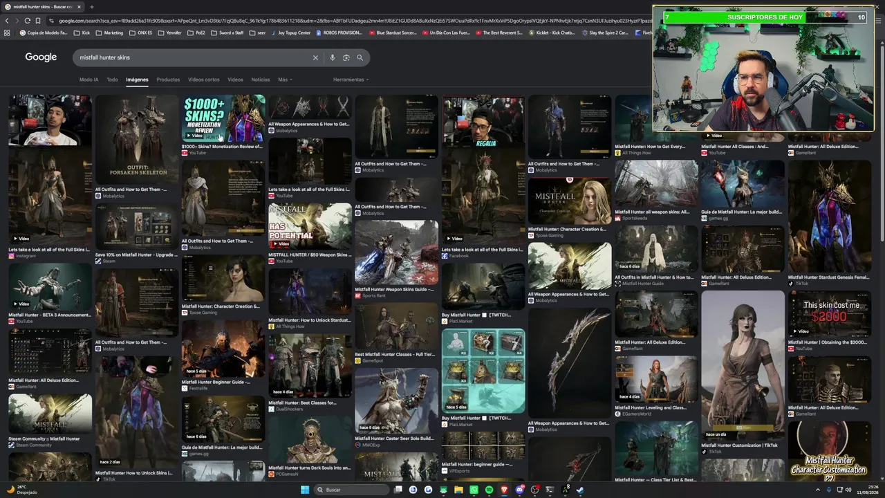Switch to the Modo IA tab
This screenshot has width=885, height=498.
tap(88, 80)
